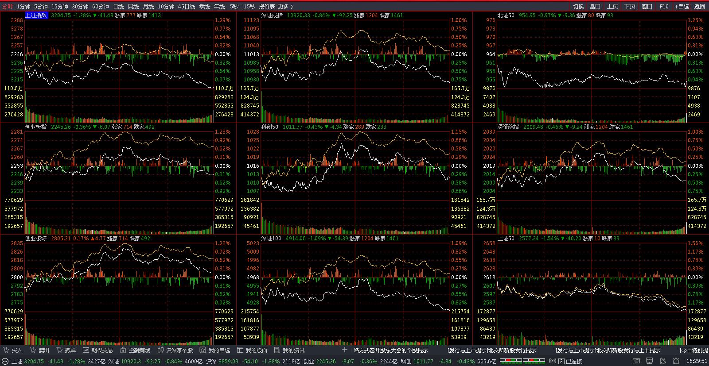Select the 周线 weekly chart tab
Image resolution: width=709 pixels, height=366 pixels.
pyautogui.click(x=133, y=7)
